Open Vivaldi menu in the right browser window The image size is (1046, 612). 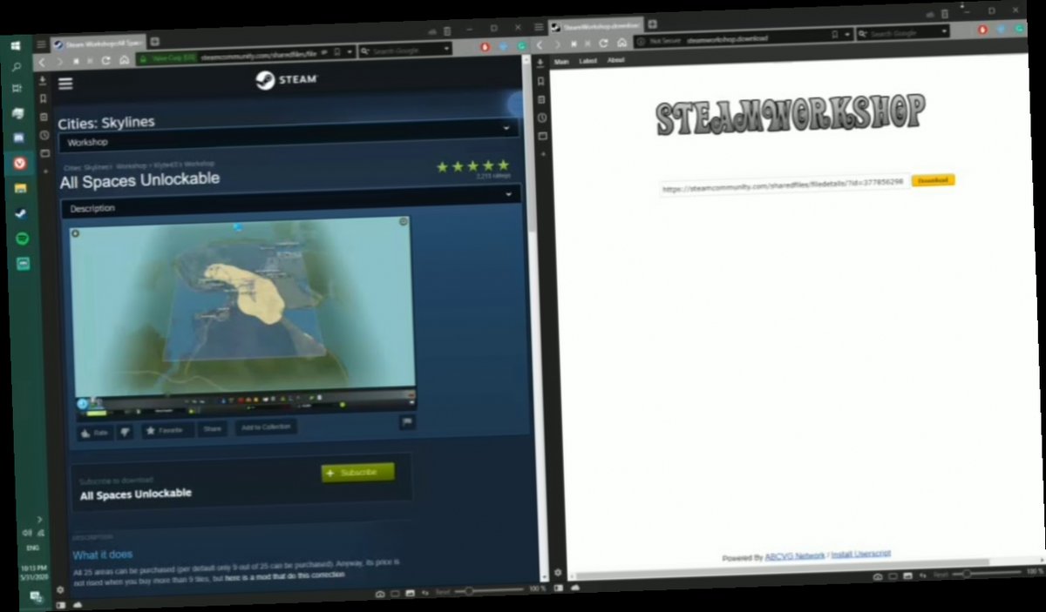(x=540, y=29)
